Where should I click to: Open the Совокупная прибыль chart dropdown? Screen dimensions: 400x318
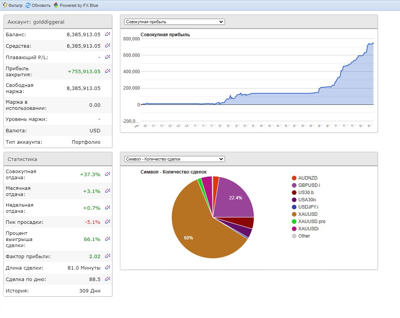[x=175, y=22]
